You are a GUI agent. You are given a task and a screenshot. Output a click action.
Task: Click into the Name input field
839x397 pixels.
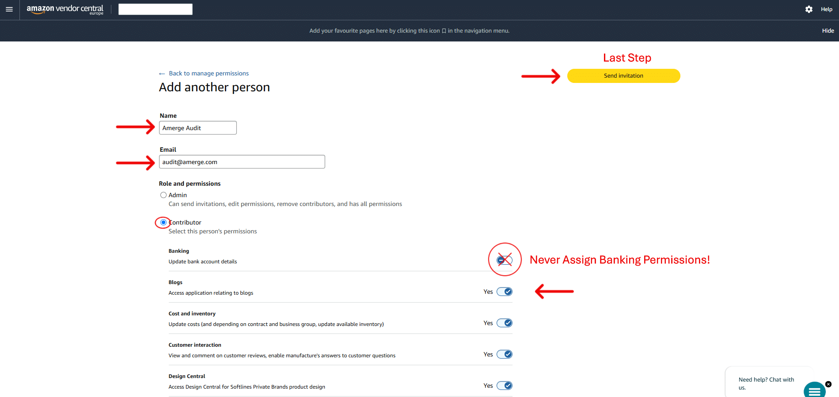coord(197,128)
